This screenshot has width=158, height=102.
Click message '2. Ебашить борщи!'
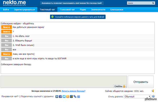tap(22, 41)
